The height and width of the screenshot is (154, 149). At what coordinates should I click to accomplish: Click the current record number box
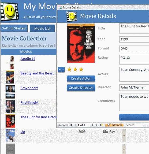(x=83, y=125)
